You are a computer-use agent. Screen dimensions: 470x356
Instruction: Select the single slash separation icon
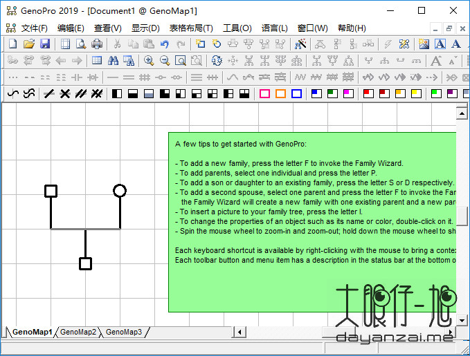tap(49, 94)
